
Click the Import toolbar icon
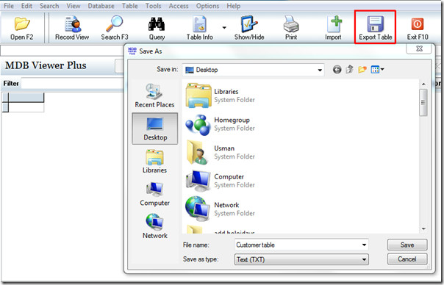pos(333,28)
